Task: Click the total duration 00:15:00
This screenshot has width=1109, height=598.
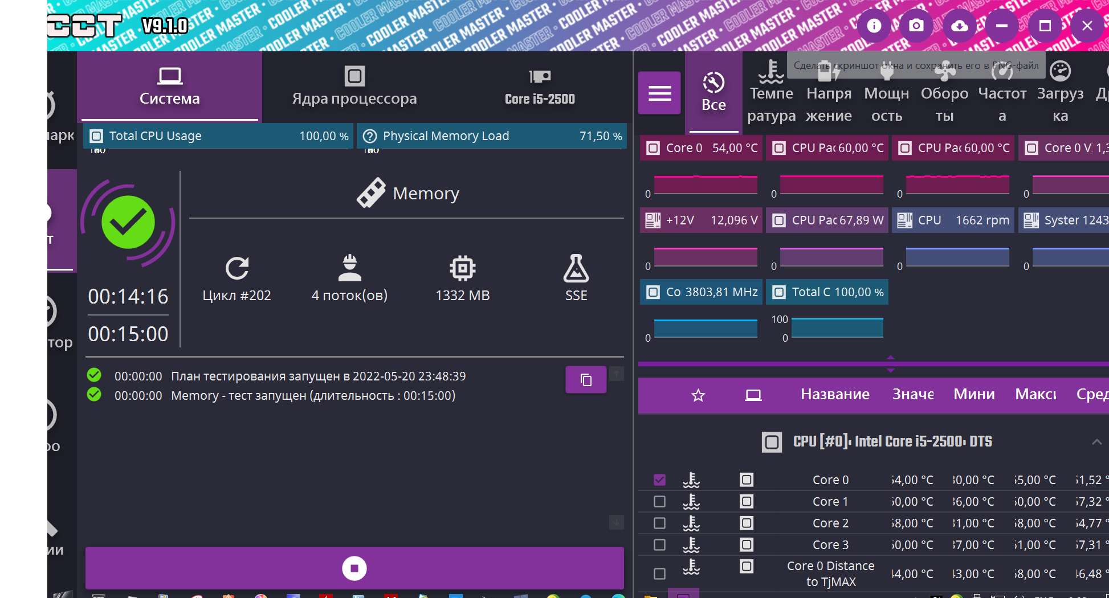Action: (x=128, y=334)
